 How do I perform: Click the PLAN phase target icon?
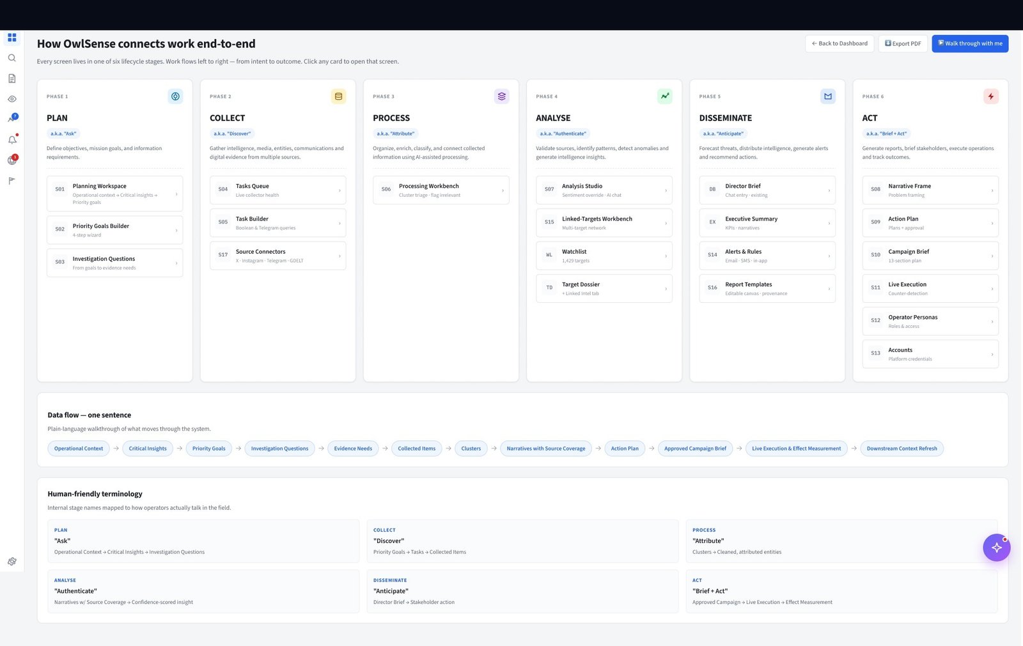175,96
